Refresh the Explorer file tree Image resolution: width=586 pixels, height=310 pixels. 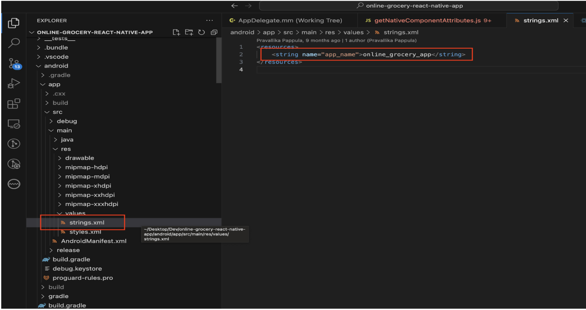201,32
